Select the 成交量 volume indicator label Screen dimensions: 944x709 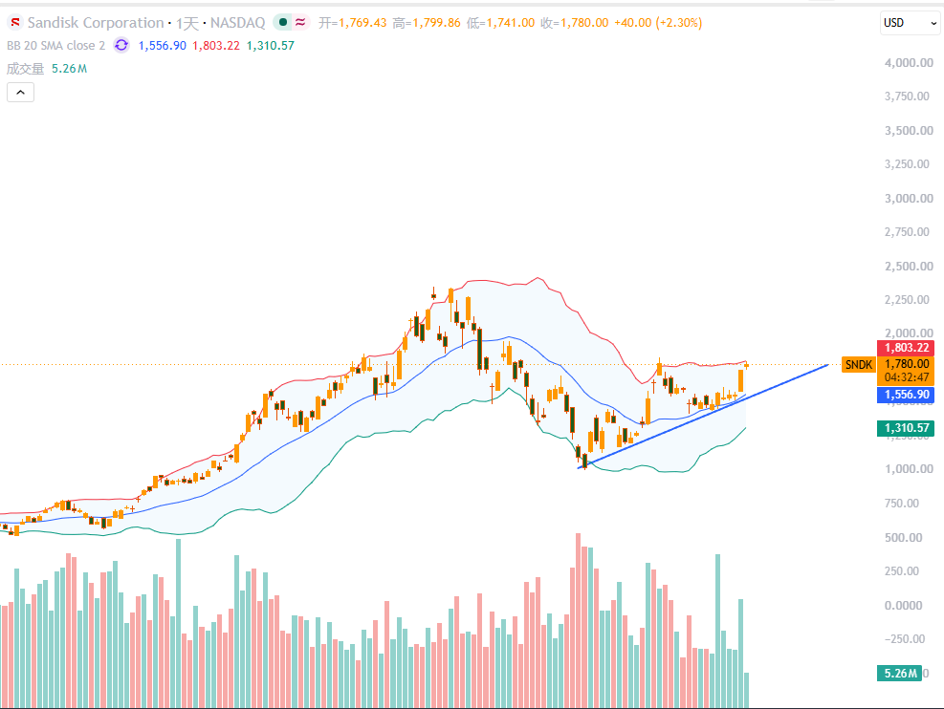click(25, 69)
